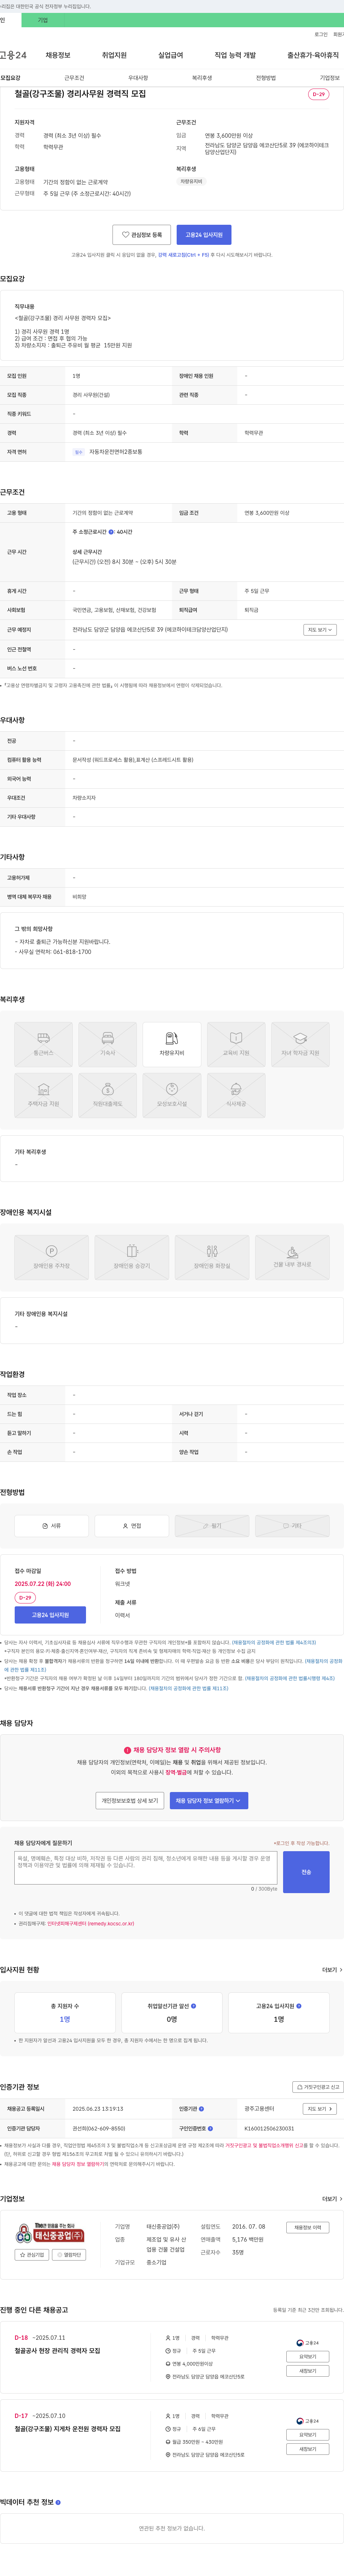Open the 실업급여 menu
Image resolution: width=344 pixels, height=2576 pixels.
coord(171,55)
